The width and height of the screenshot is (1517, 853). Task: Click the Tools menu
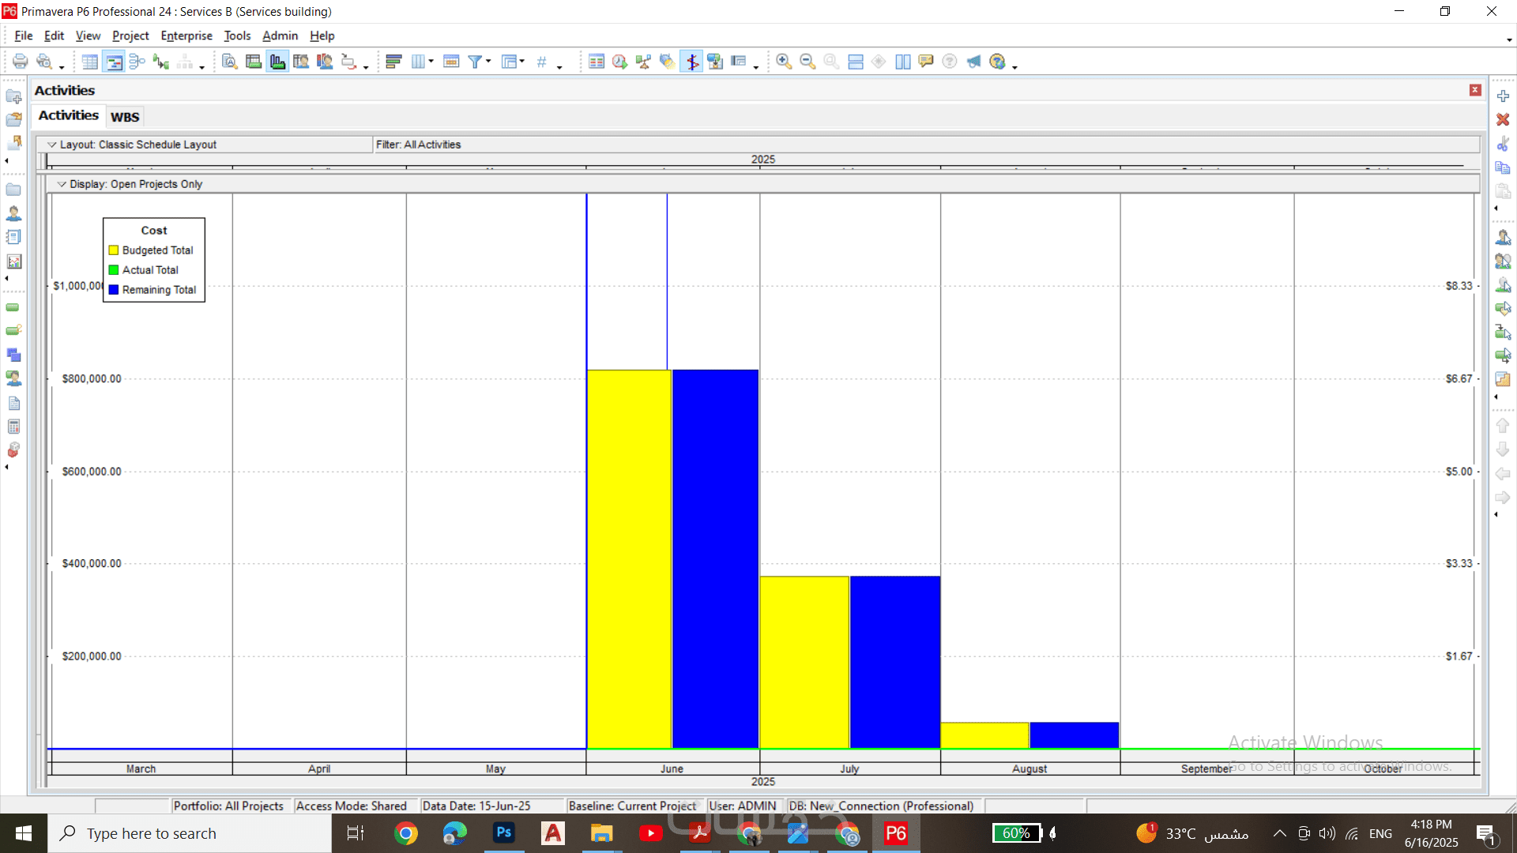237,36
